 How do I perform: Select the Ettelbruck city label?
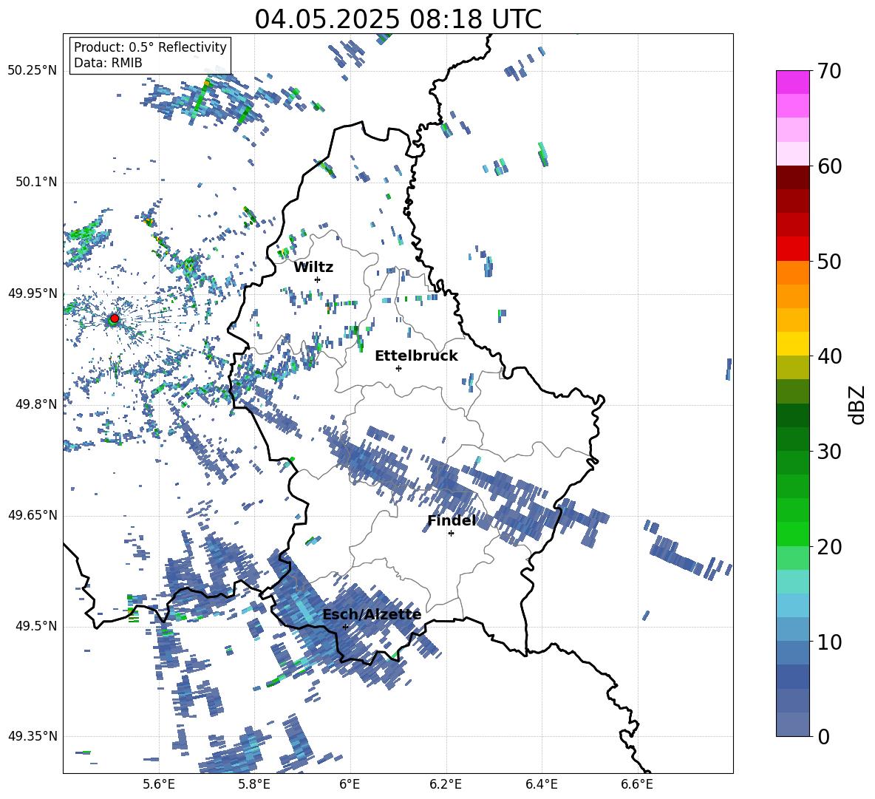tap(416, 356)
